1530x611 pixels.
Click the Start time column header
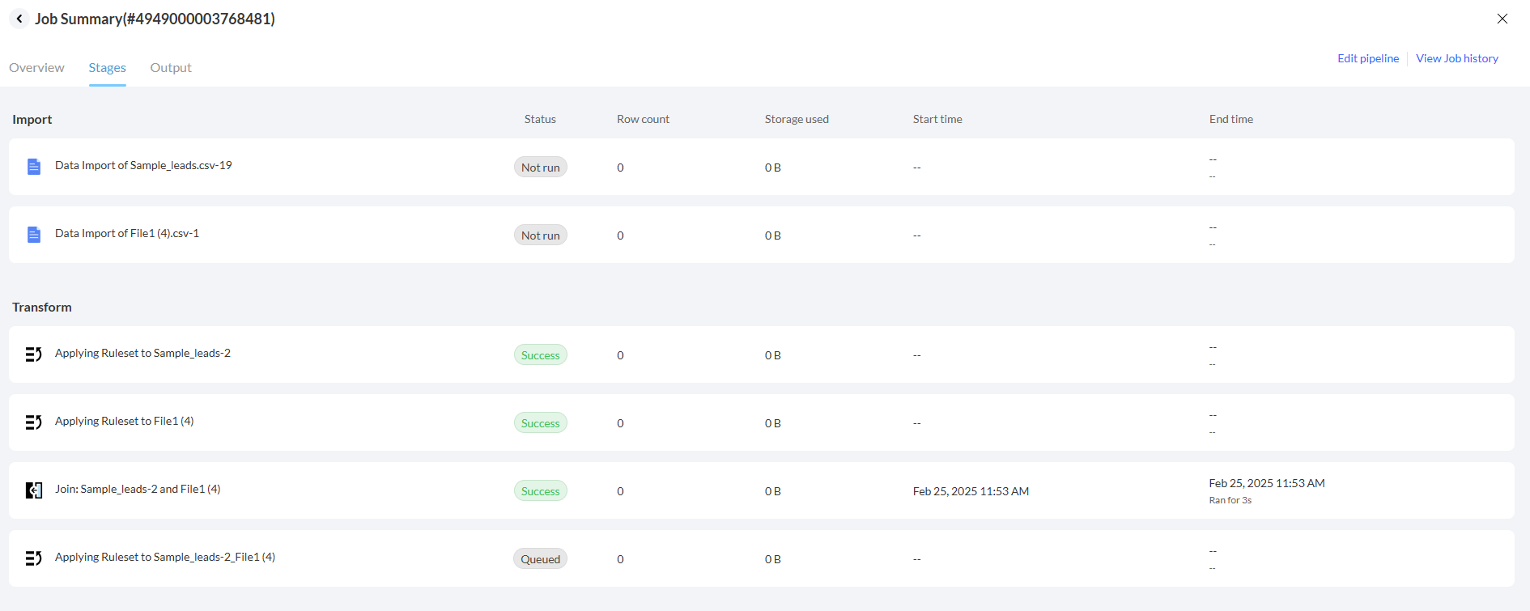coord(937,119)
